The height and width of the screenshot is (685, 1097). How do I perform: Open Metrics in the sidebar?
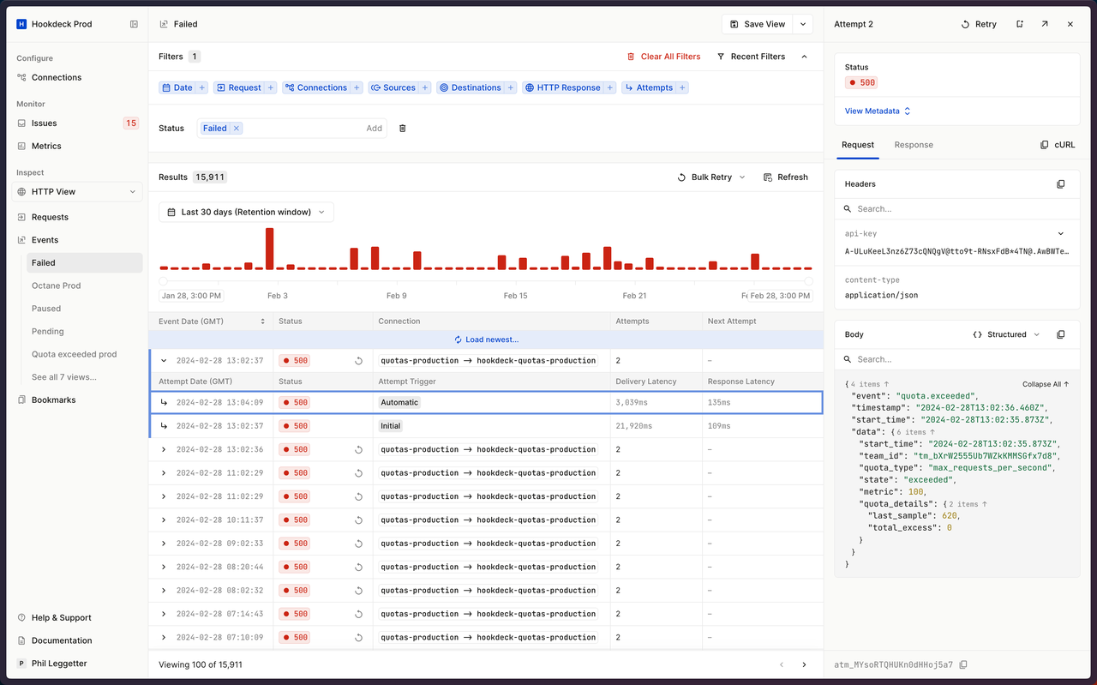pyautogui.click(x=77, y=146)
